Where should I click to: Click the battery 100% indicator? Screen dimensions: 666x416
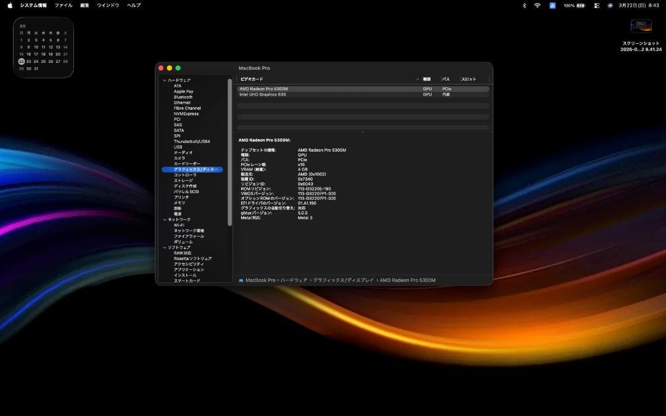[574, 6]
